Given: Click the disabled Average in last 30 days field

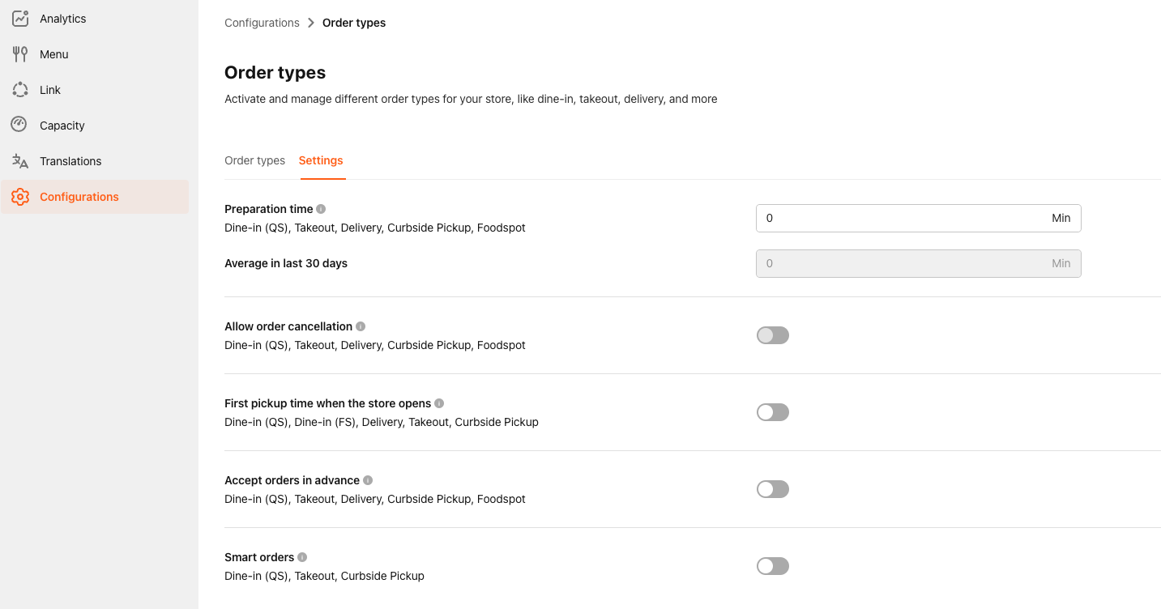Looking at the screenshot, I should [918, 263].
